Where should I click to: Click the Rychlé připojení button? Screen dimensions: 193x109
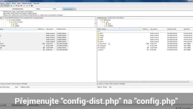coord(68,9)
